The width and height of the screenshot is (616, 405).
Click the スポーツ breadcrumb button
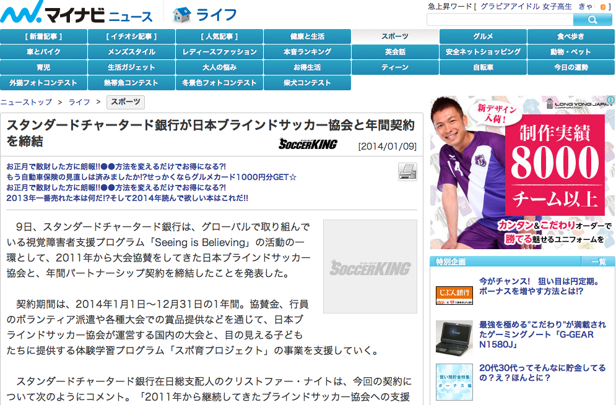point(126,102)
